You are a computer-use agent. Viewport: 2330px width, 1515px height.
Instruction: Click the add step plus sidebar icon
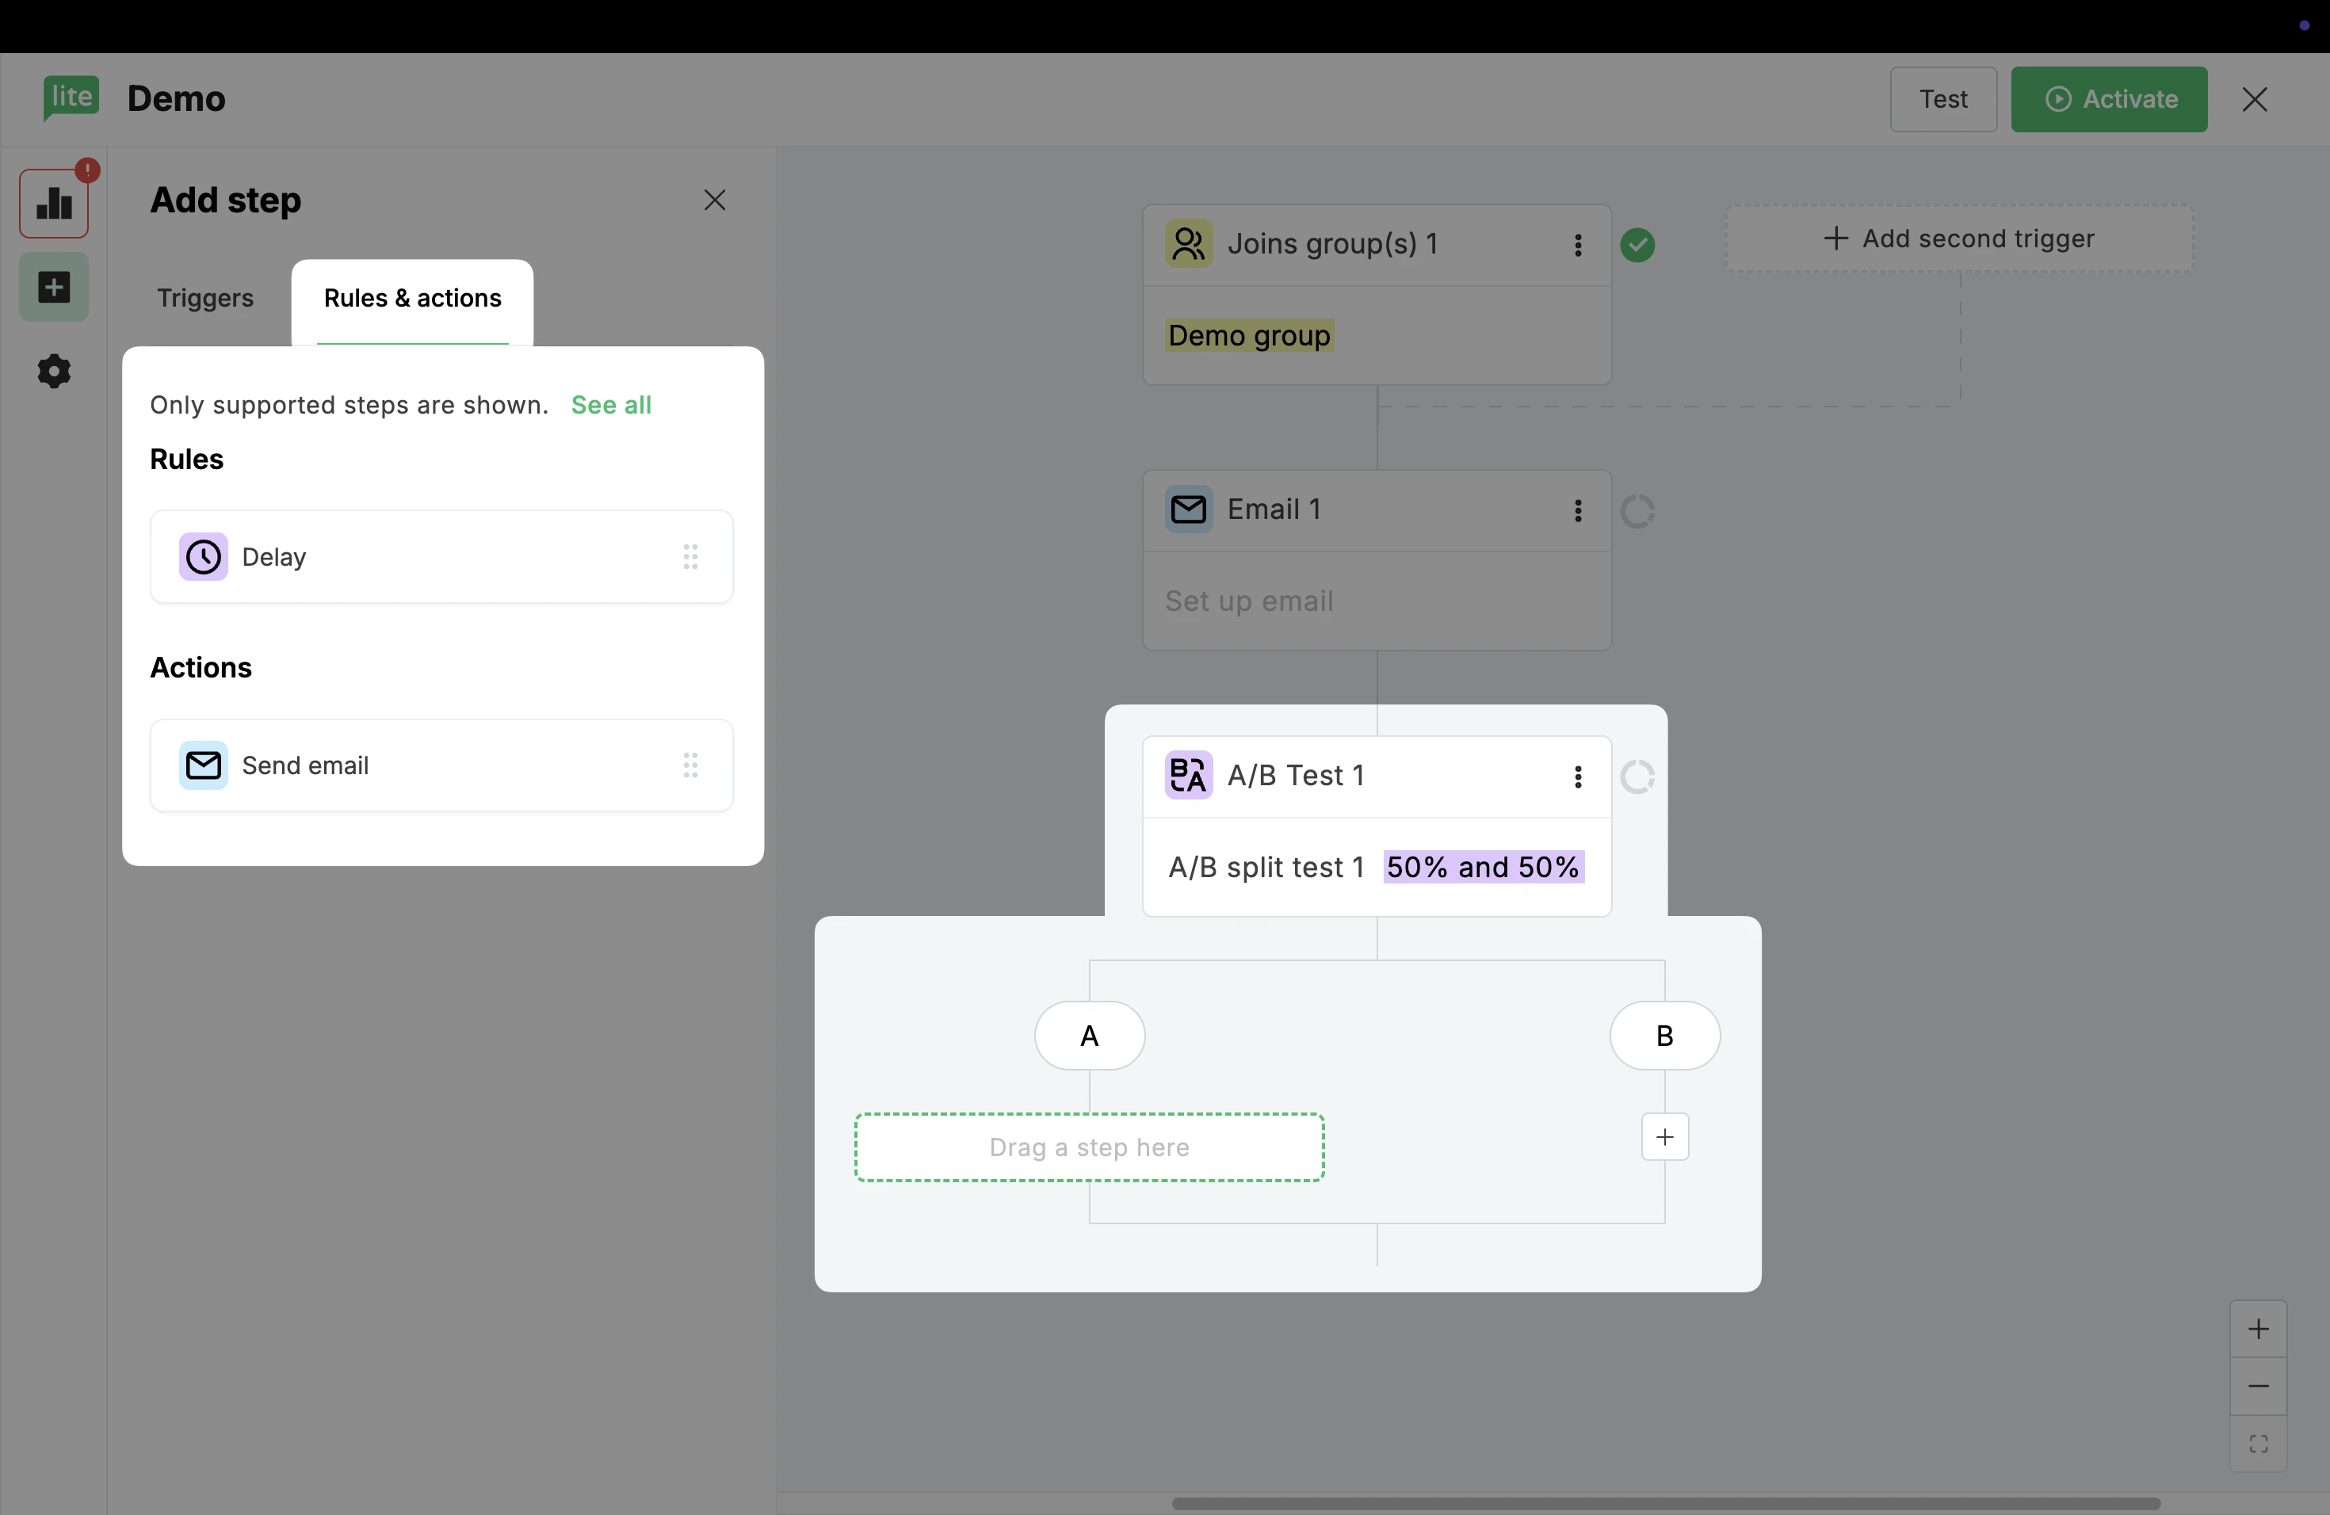[x=54, y=288]
